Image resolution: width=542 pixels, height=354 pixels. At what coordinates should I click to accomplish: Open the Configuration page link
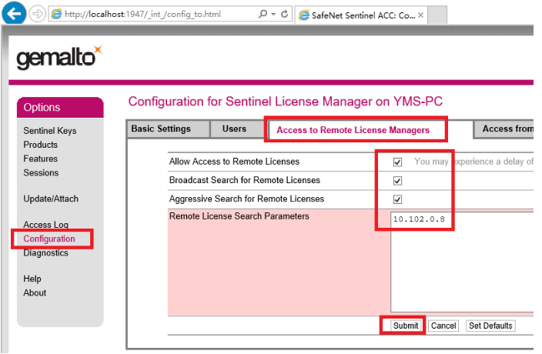pos(49,239)
